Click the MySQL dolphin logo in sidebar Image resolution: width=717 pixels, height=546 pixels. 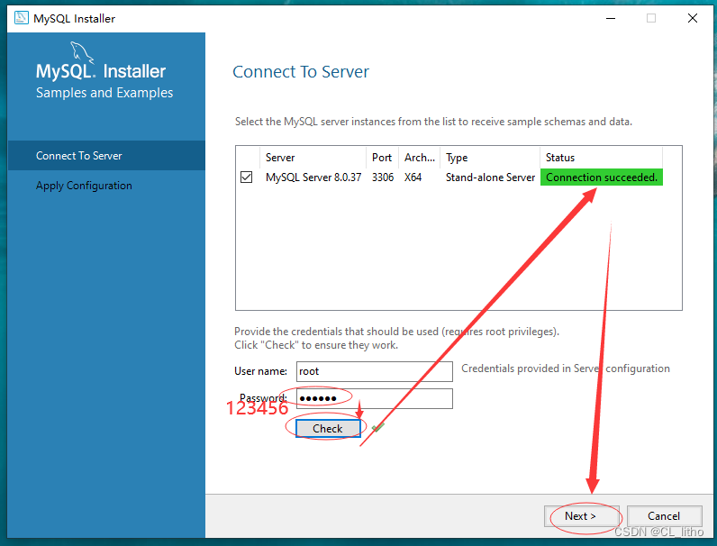click(x=82, y=52)
